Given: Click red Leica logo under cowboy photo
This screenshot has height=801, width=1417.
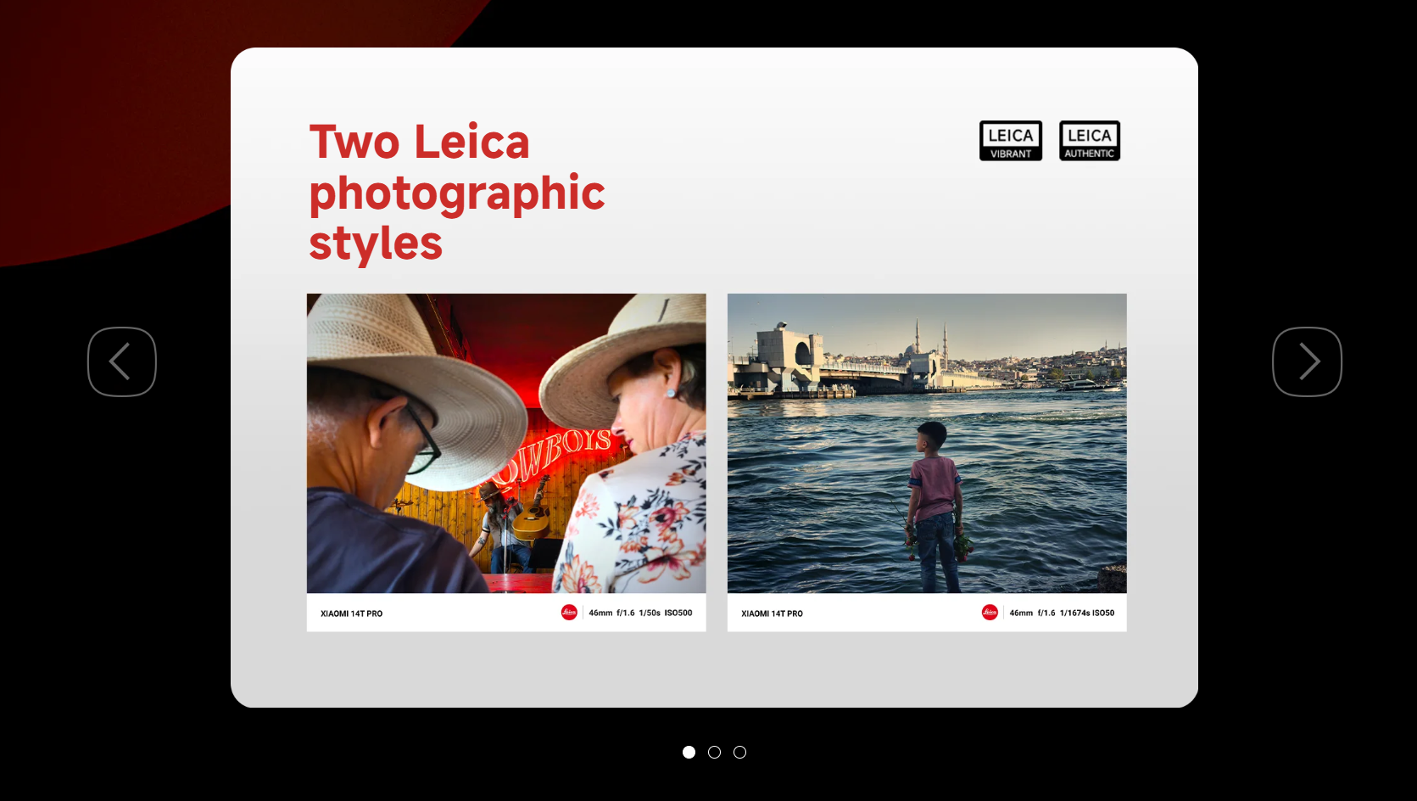Looking at the screenshot, I should pos(569,613).
